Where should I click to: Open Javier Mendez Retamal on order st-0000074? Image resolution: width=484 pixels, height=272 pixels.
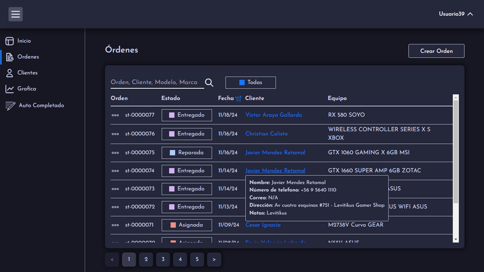coord(275,170)
